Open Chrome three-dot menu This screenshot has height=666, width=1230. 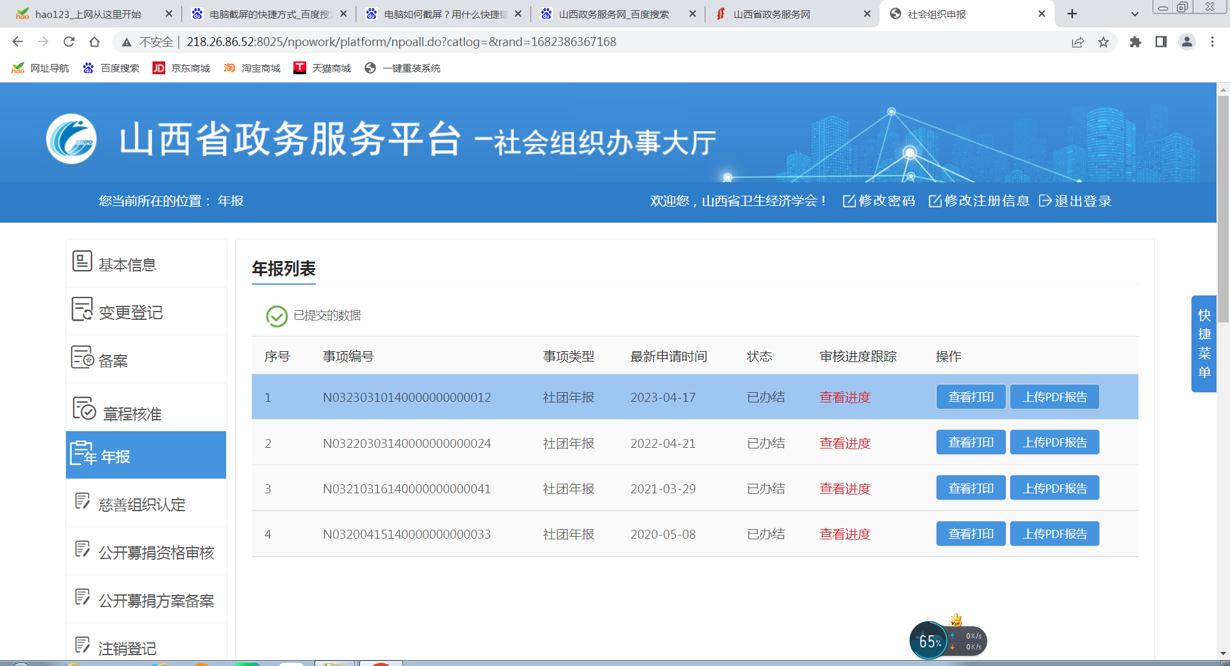click(x=1212, y=42)
